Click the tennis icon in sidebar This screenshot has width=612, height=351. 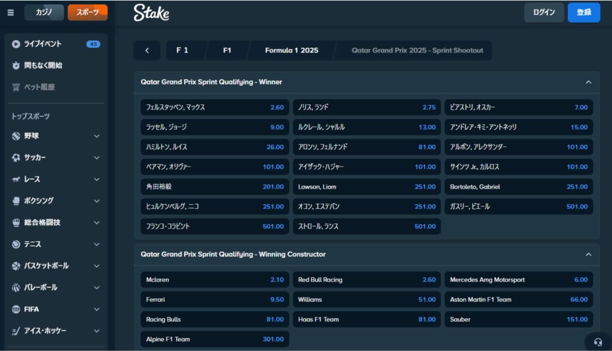tap(16, 244)
